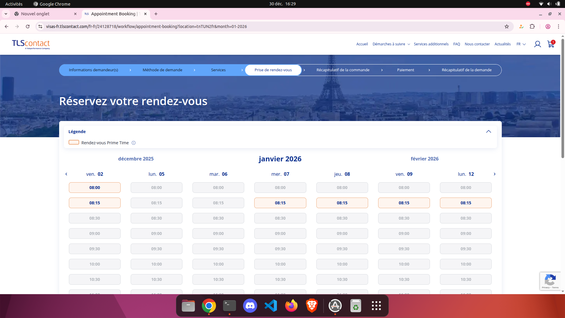
Task: Open the FAQ page
Action: [457, 44]
